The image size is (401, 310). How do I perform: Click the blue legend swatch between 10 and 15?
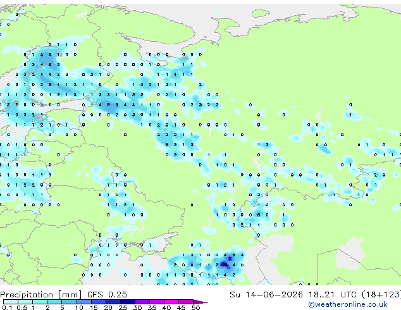point(83,302)
